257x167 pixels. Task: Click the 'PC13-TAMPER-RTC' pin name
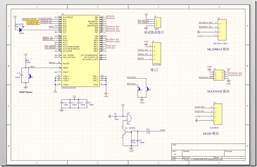coord(90,55)
